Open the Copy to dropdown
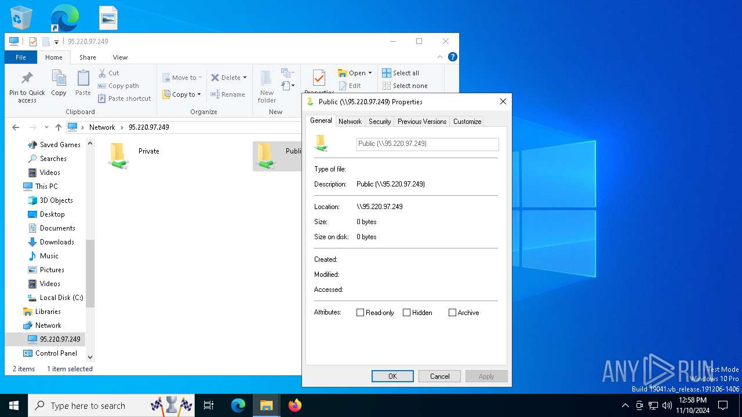The width and height of the screenshot is (742, 417). [x=182, y=94]
